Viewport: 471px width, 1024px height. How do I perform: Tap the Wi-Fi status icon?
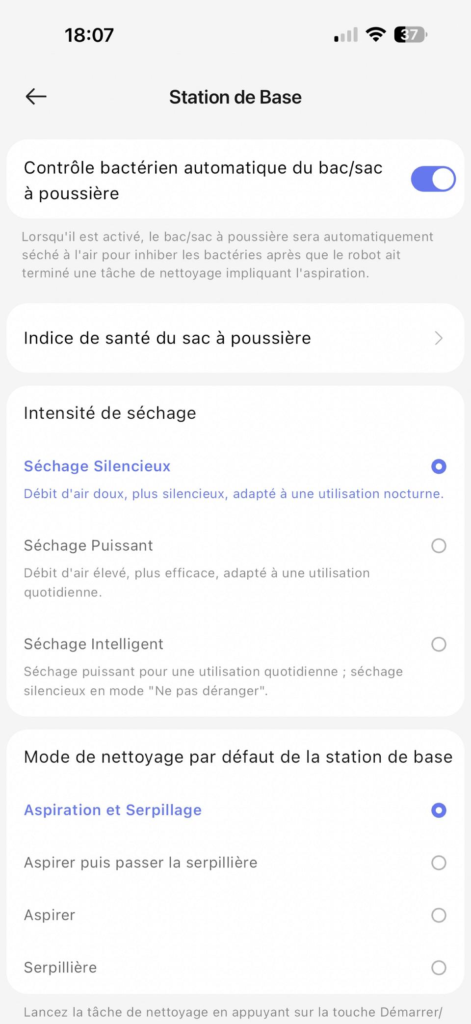376,35
